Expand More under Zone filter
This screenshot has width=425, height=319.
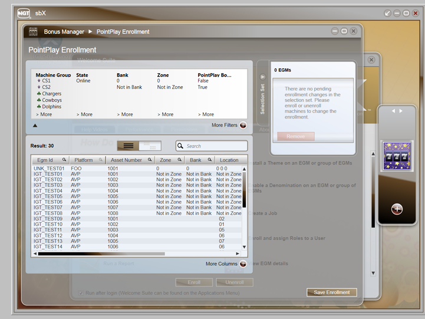(x=165, y=114)
